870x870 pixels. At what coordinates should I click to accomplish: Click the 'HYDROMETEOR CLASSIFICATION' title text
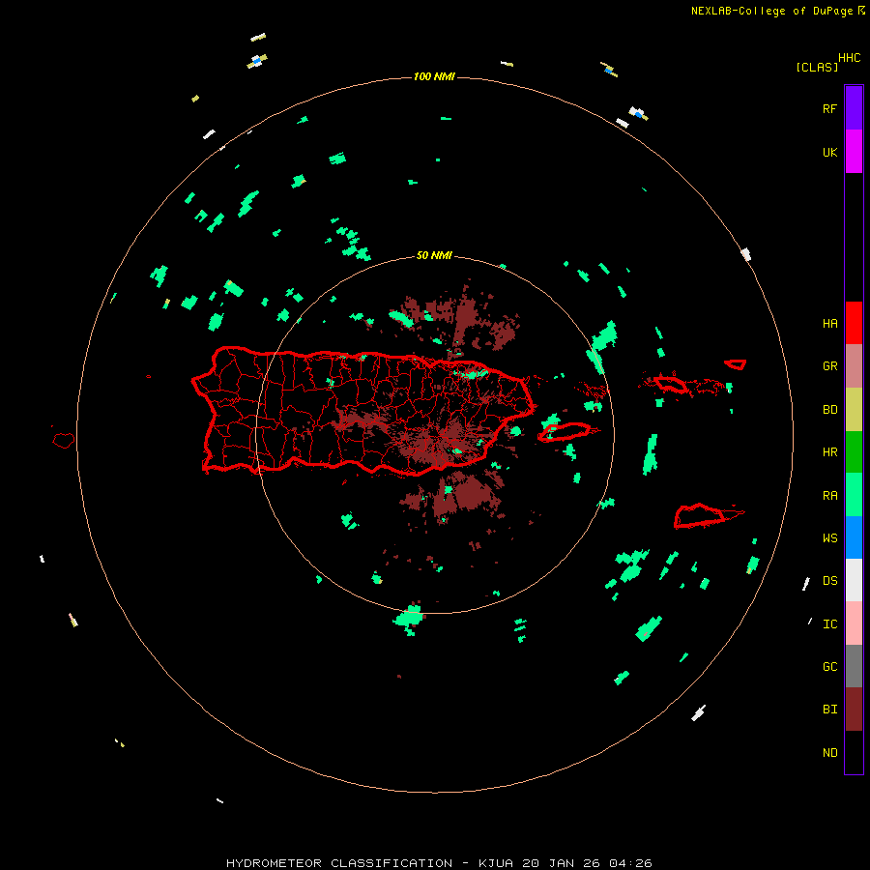pyautogui.click(x=339, y=863)
